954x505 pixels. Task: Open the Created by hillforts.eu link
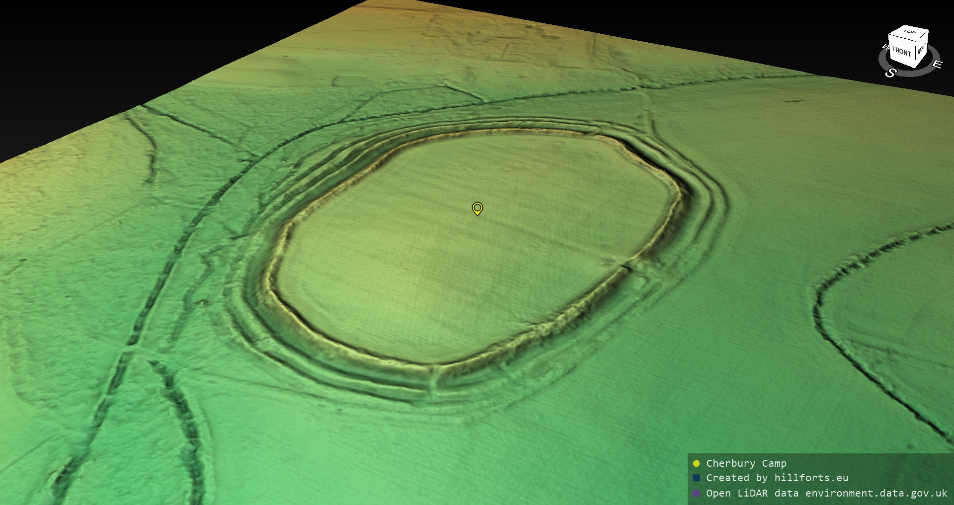(x=777, y=478)
